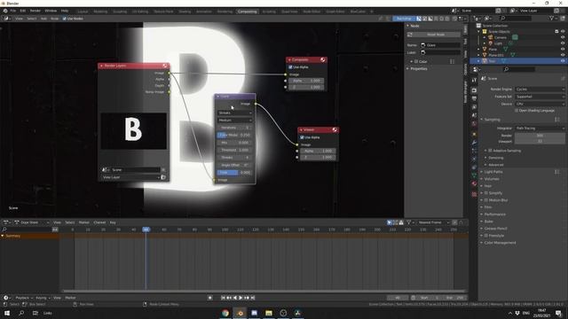
Task: Expand the Properties section in Node sidebar
Action: (419, 69)
